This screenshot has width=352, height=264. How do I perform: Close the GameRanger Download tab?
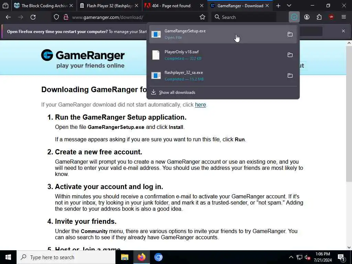click(x=267, y=5)
